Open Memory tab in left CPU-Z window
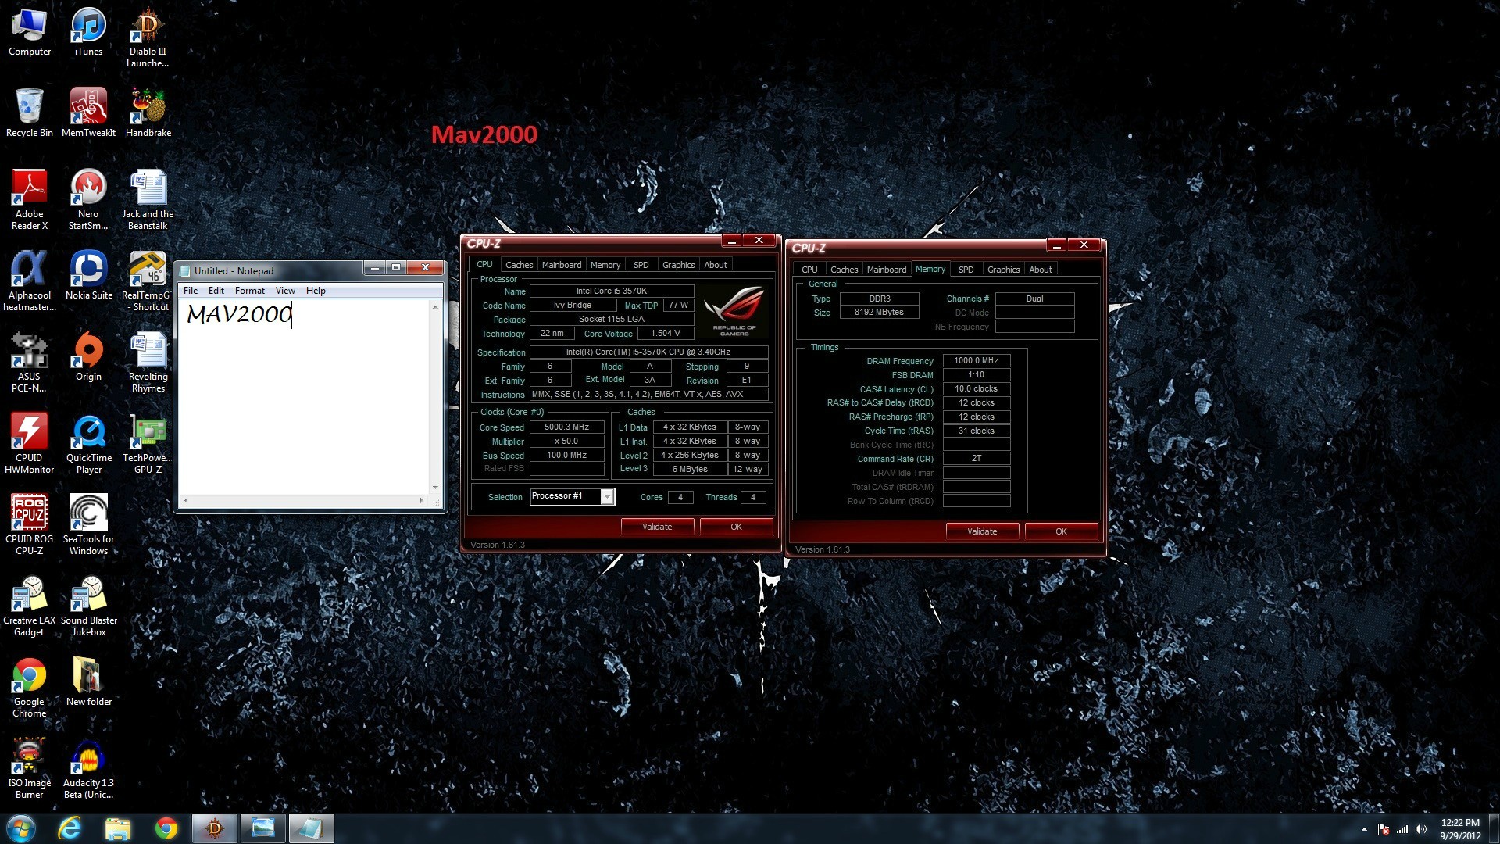The height and width of the screenshot is (844, 1500). 605,265
